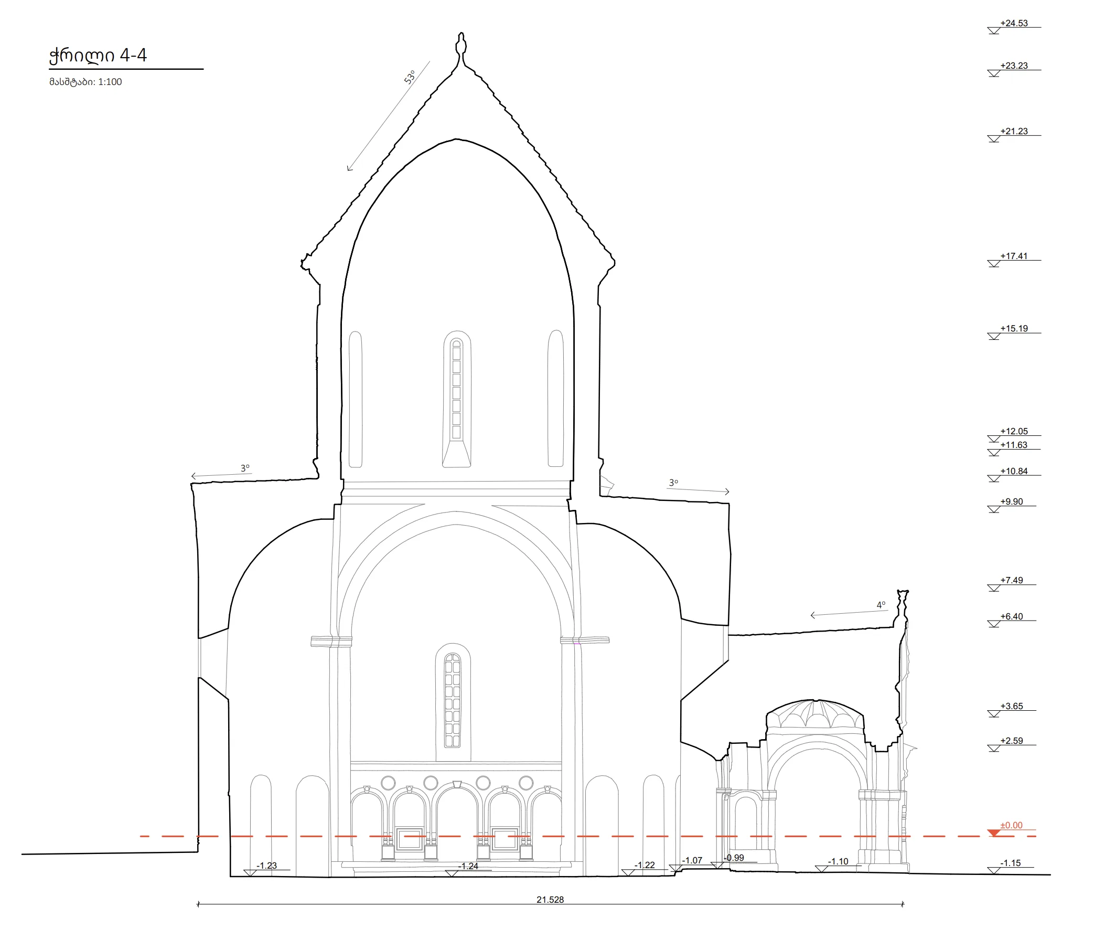
Task: Select the +10.84 elevation label
Action: point(1014,471)
